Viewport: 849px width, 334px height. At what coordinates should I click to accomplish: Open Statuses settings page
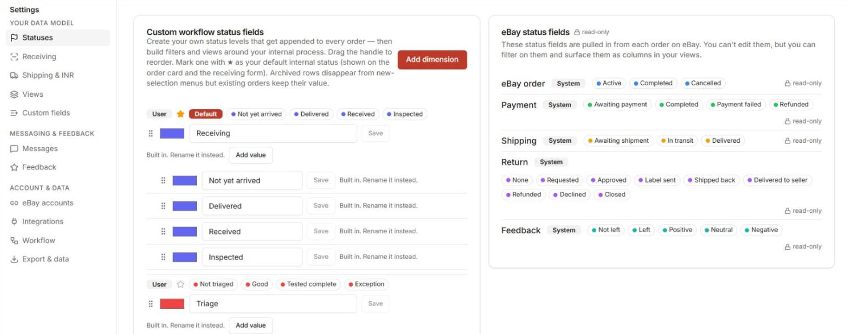(x=58, y=38)
